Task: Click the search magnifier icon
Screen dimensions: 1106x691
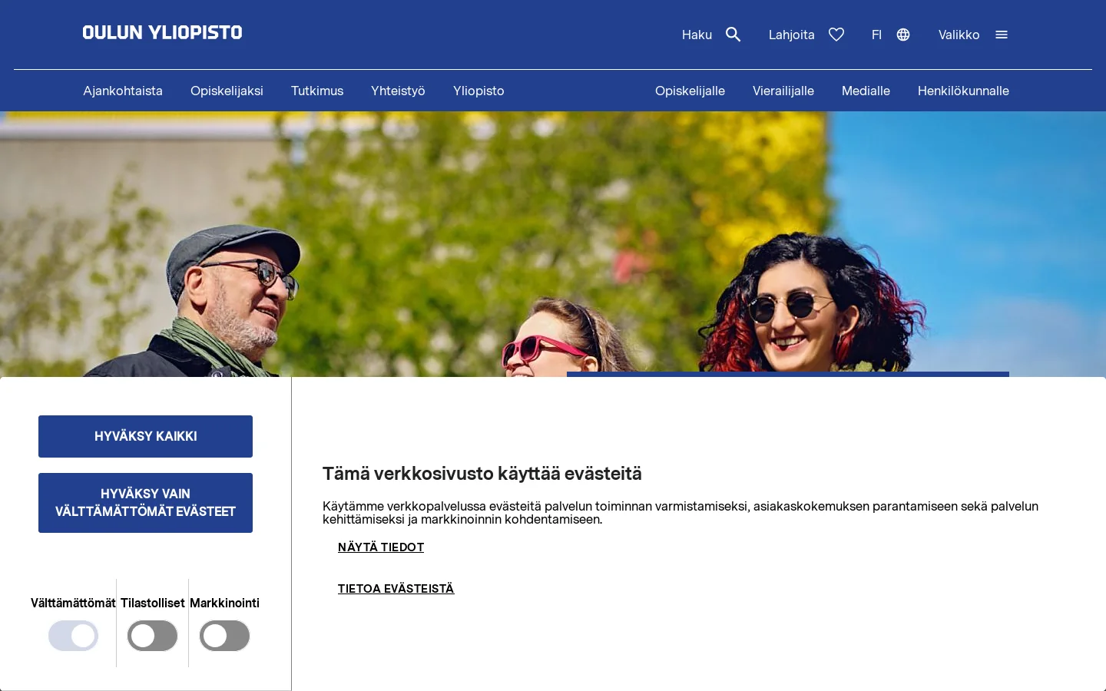Action: click(733, 35)
